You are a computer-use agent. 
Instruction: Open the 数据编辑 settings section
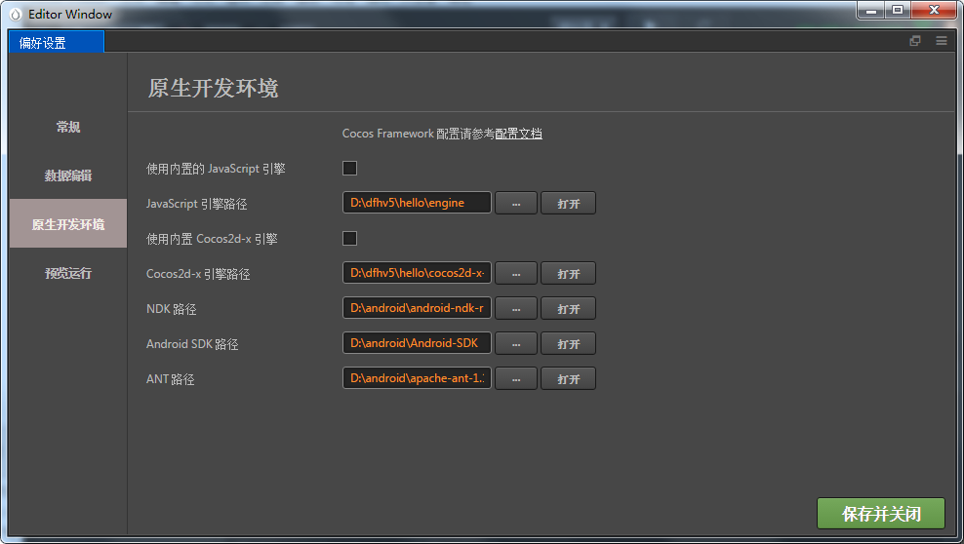(x=68, y=175)
